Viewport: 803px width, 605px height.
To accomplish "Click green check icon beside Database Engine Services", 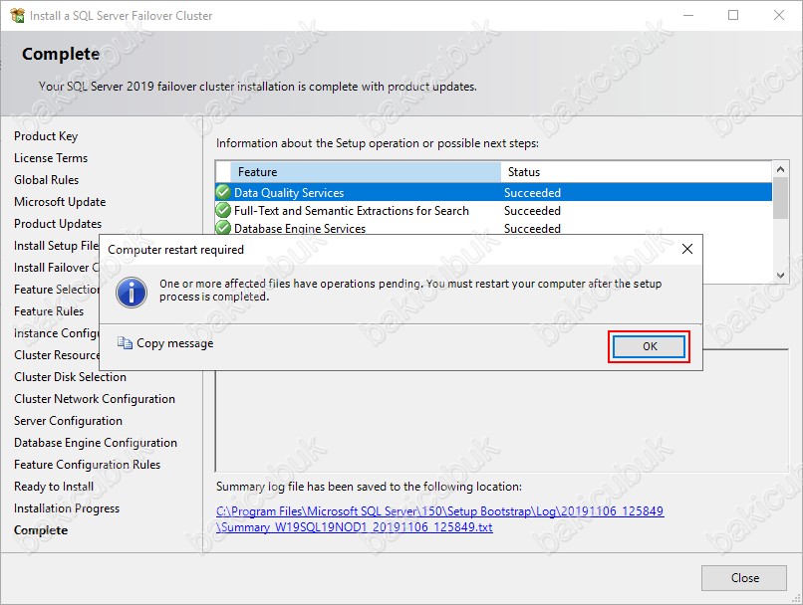I will 223,227.
